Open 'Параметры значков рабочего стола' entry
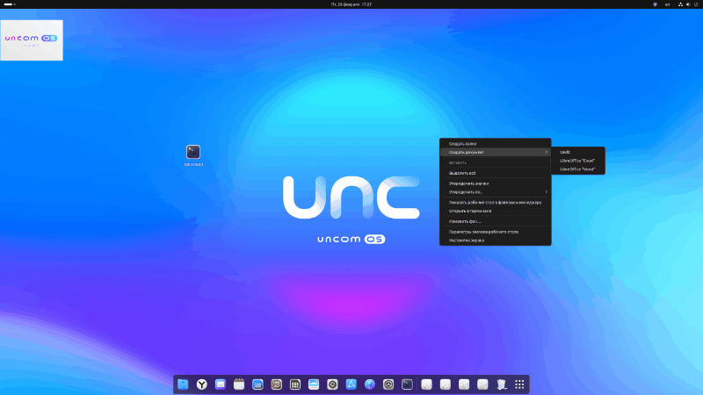The image size is (703, 395). tap(495, 232)
